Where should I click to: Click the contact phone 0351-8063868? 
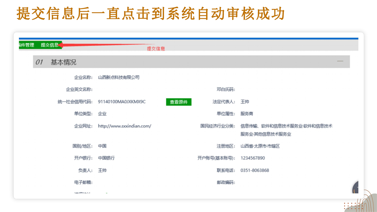255,170
